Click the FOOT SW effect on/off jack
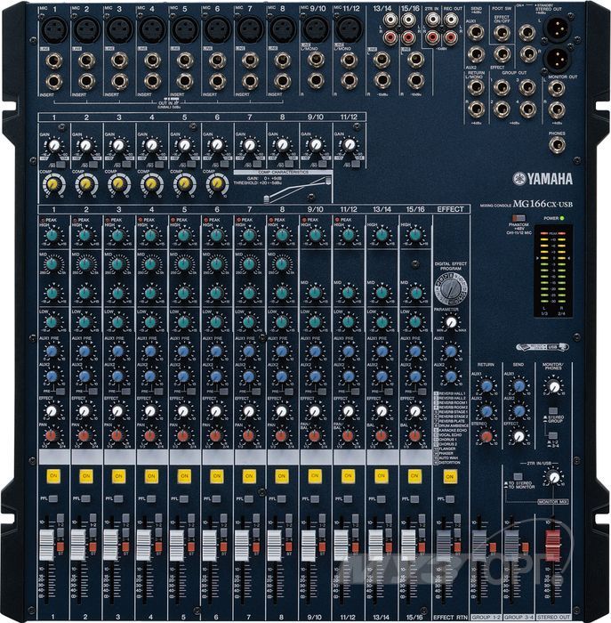Image resolution: width=611 pixels, height=623 pixels. click(502, 34)
